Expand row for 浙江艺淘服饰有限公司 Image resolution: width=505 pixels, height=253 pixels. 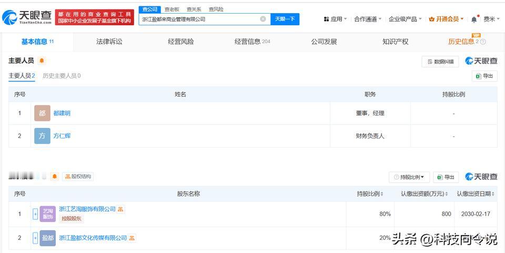pyautogui.click(x=35, y=214)
